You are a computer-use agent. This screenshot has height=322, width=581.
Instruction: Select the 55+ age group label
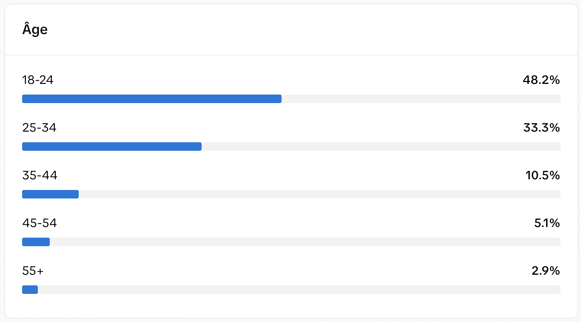[x=33, y=271]
